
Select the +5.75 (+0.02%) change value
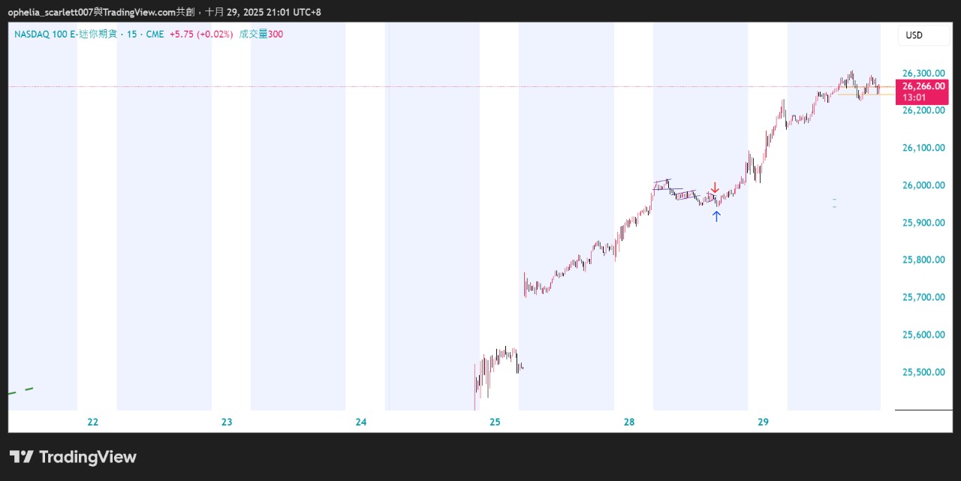pos(200,34)
